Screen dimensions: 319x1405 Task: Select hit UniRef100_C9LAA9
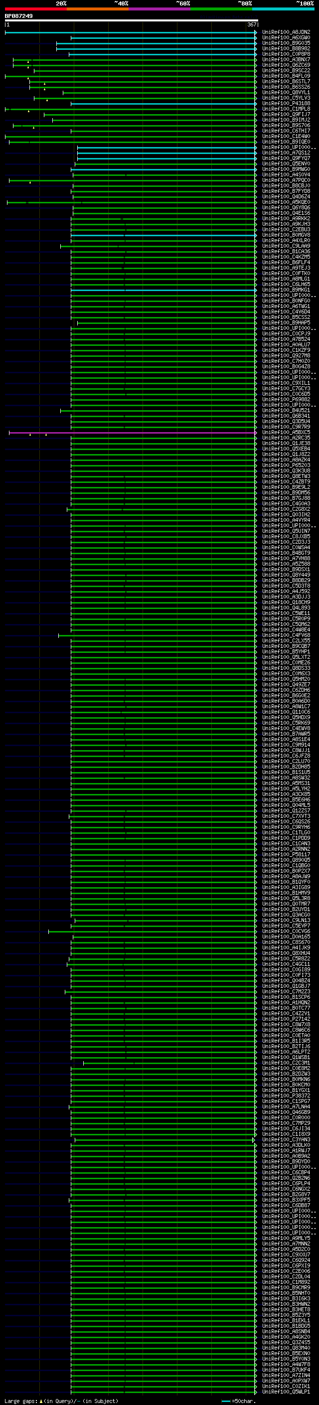coord(286,246)
